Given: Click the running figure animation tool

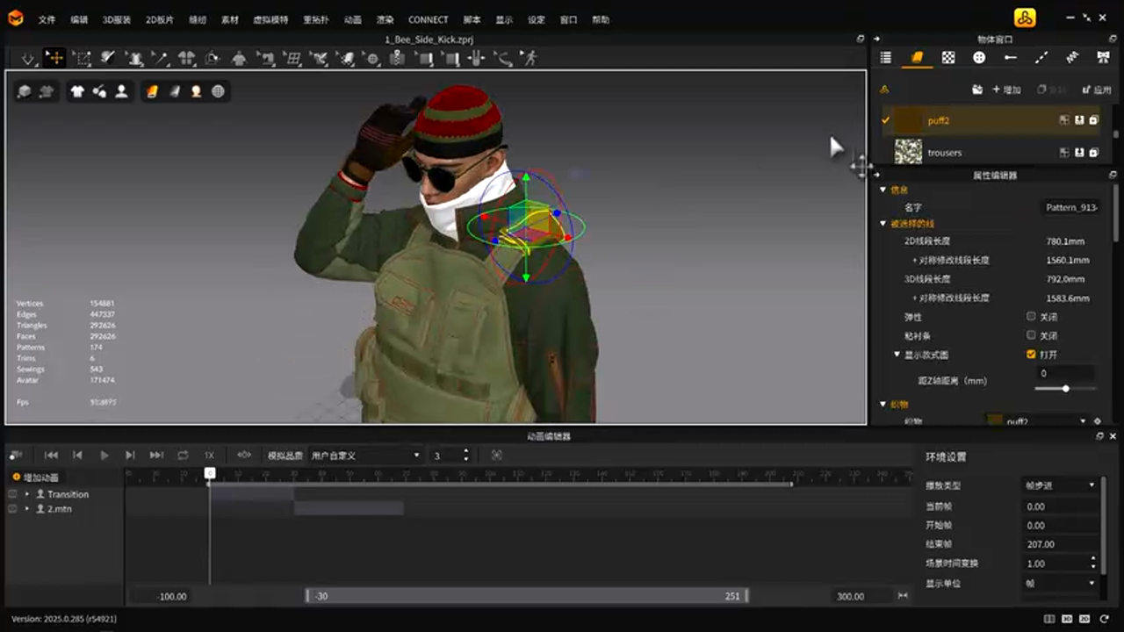Looking at the screenshot, I should click(x=530, y=58).
